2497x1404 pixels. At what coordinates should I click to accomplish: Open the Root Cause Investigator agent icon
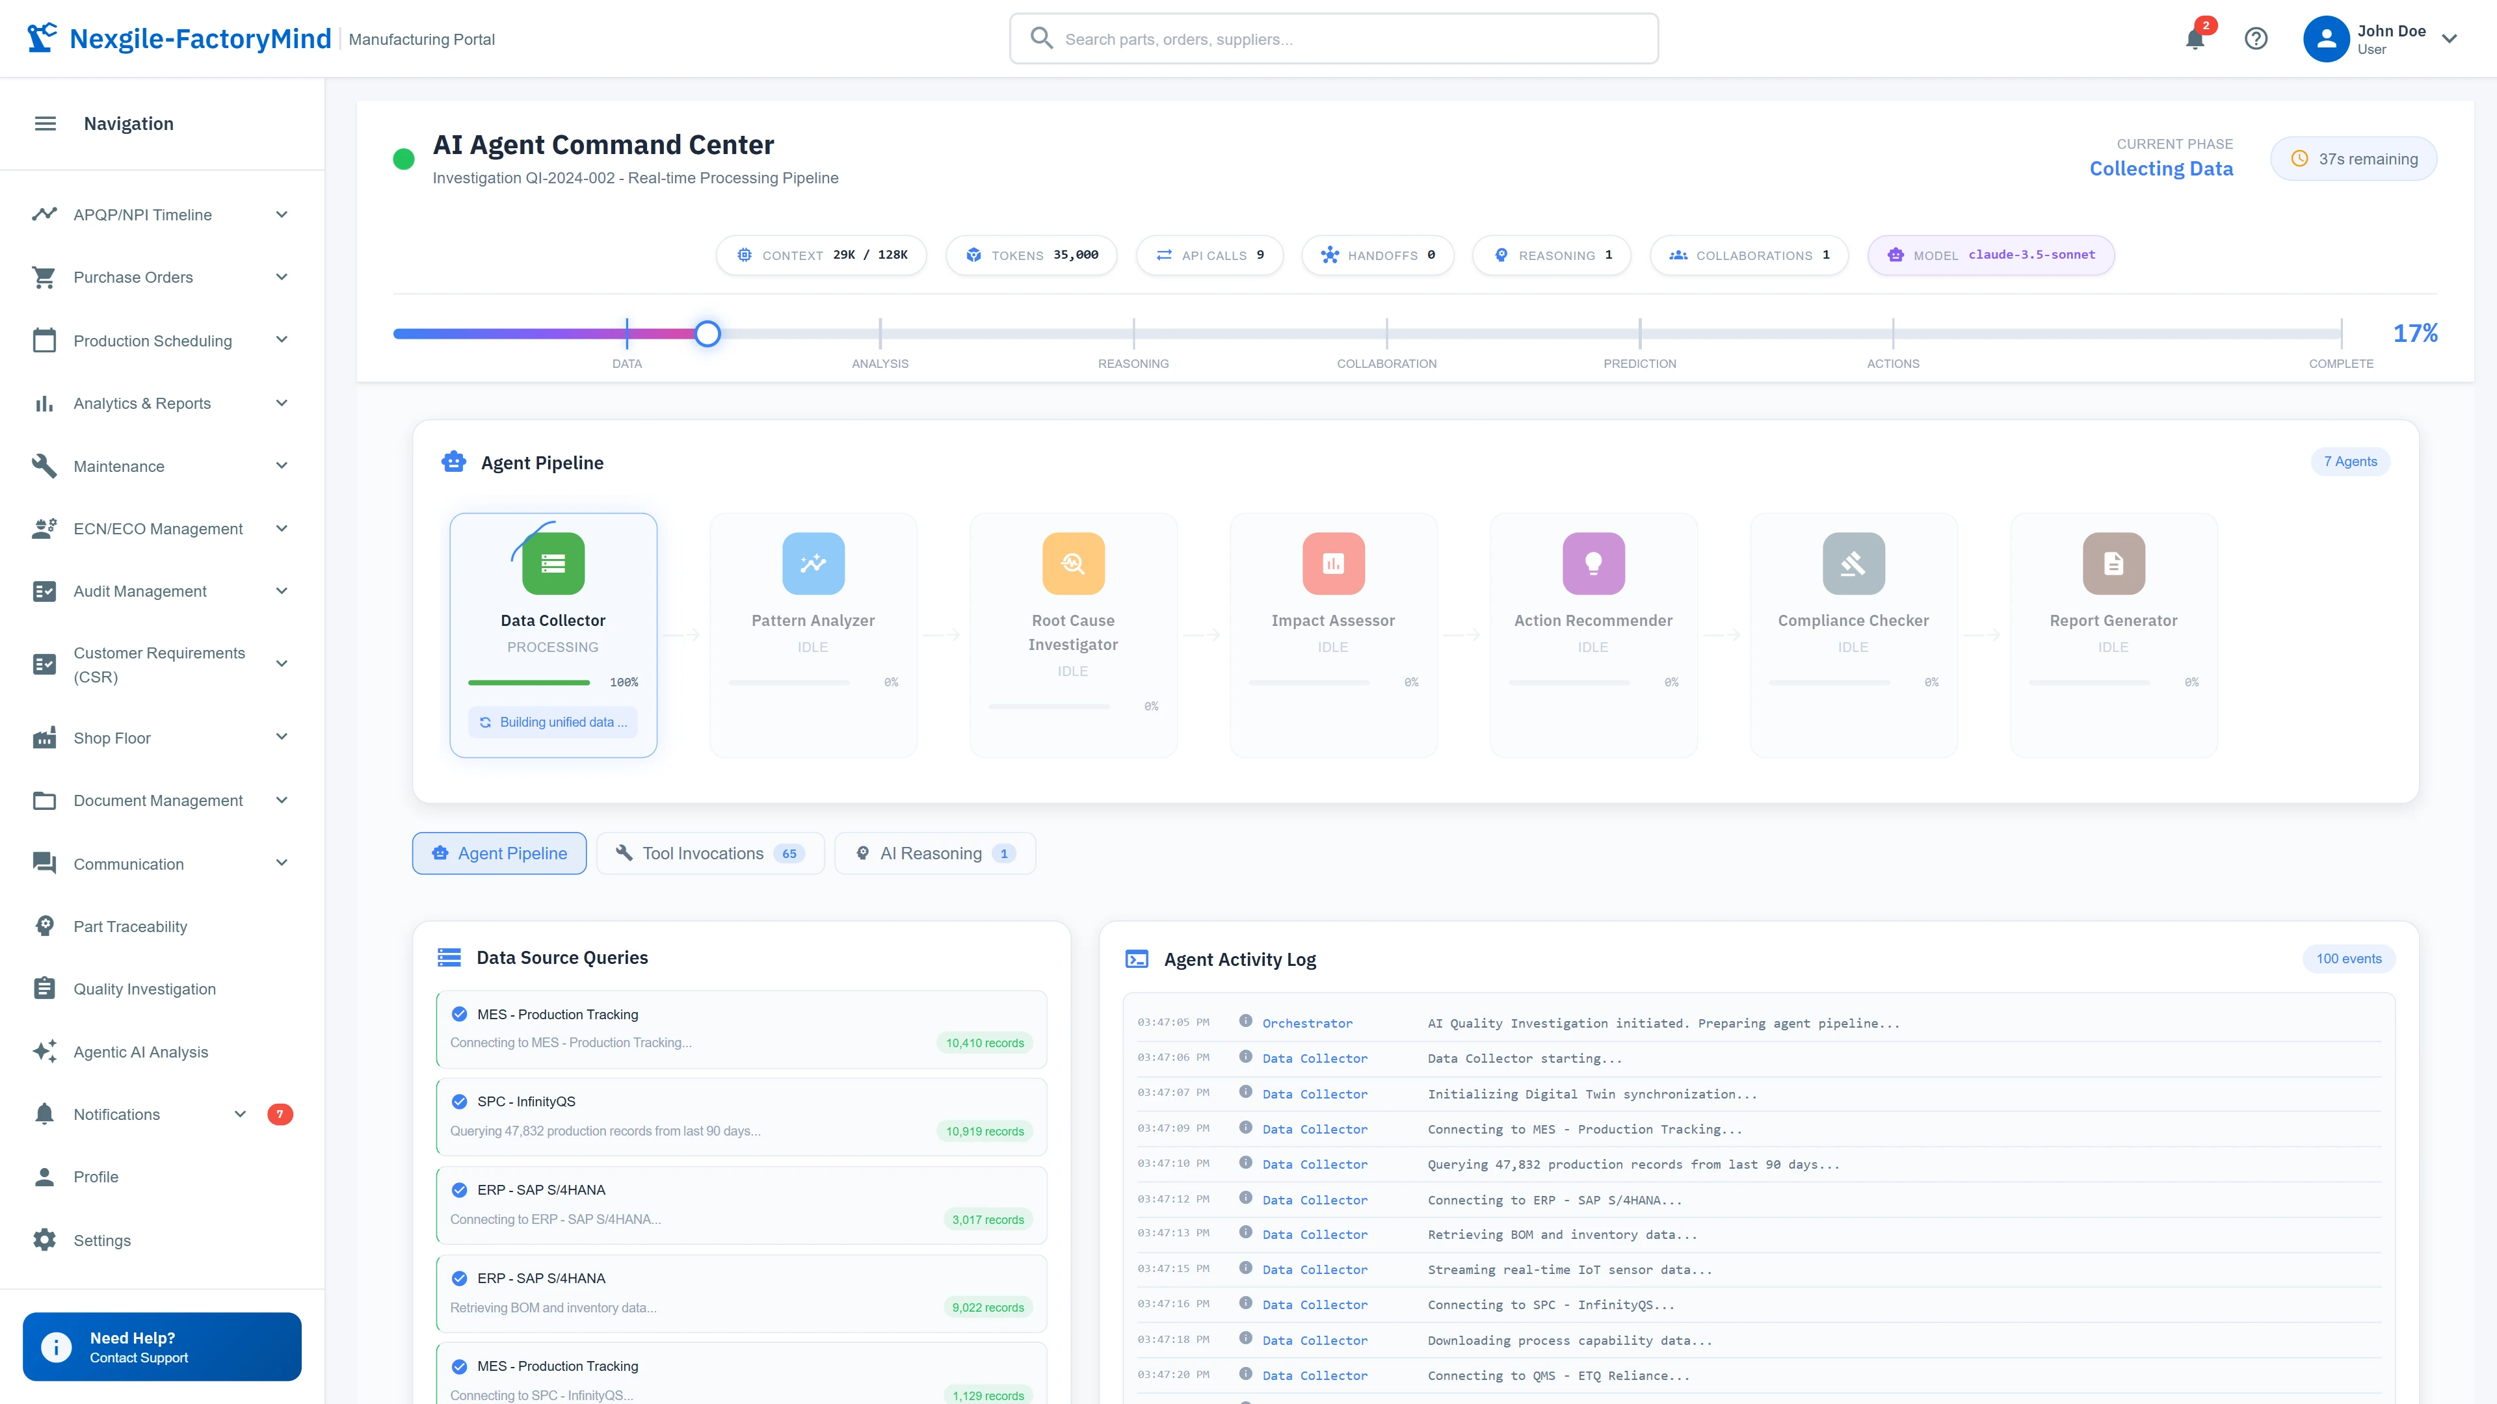point(1072,563)
